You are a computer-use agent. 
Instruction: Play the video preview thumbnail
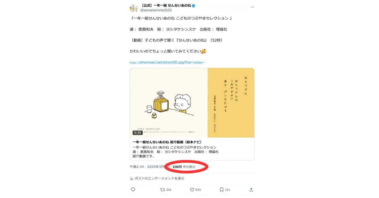[192, 103]
